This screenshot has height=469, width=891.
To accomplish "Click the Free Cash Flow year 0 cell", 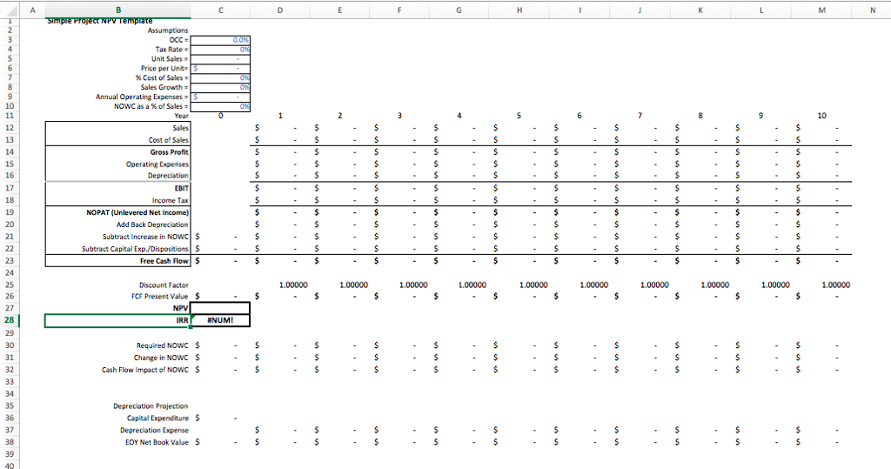I will click(220, 261).
